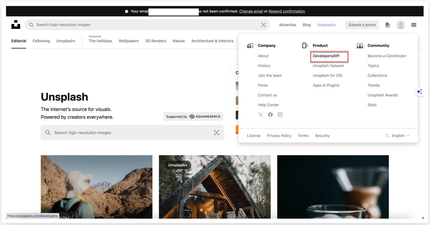Select Architecture & Interiors topic
430x225 pixels.
[212, 41]
